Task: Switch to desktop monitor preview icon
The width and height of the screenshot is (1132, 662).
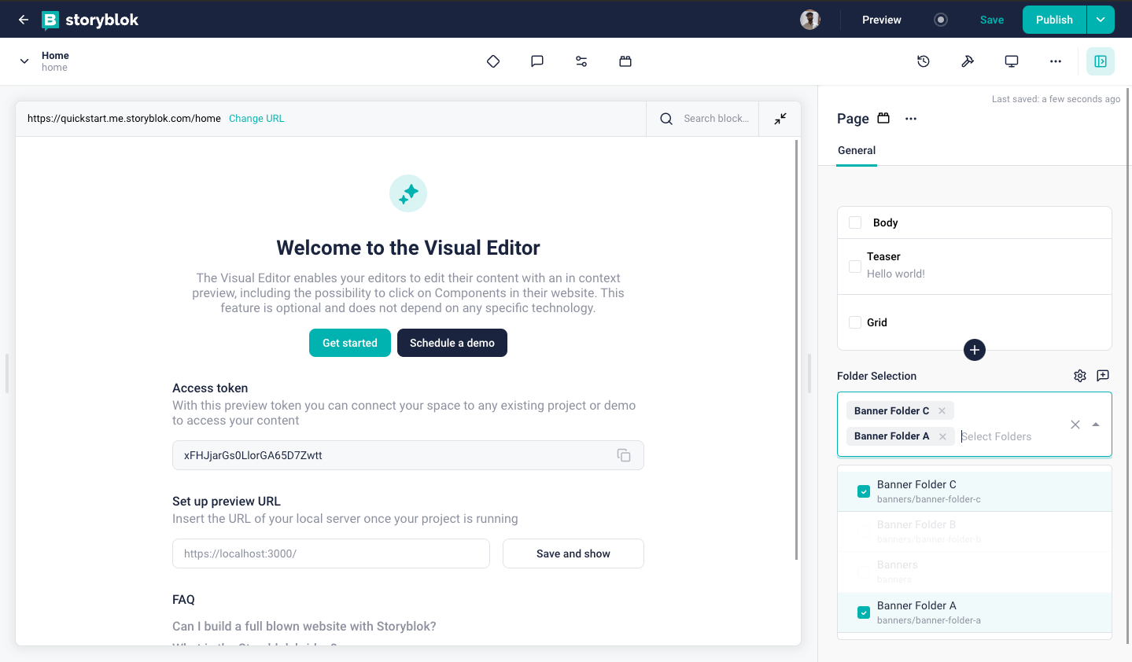Action: 1012,61
